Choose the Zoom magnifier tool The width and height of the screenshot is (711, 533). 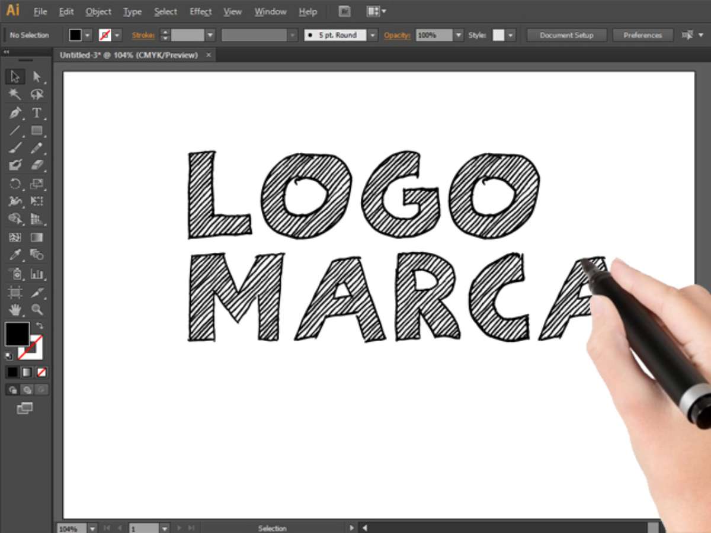[x=37, y=309]
